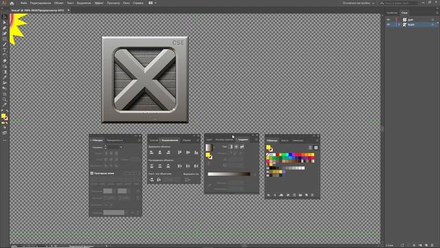Image resolution: width=440 pixels, height=248 pixels.
Task: Click the search field in top bar
Action: [x=399, y=3]
